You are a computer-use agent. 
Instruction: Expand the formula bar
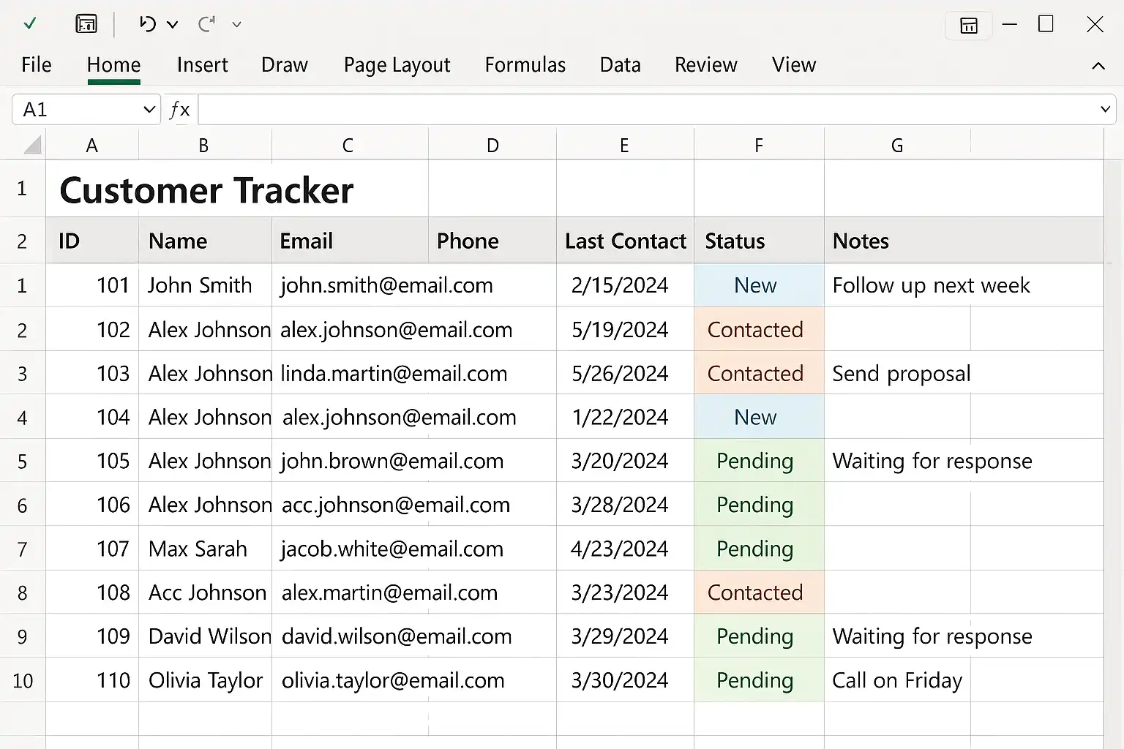[1104, 110]
